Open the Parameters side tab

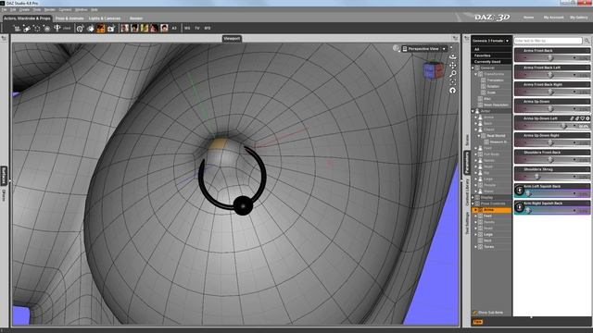[x=467, y=163]
